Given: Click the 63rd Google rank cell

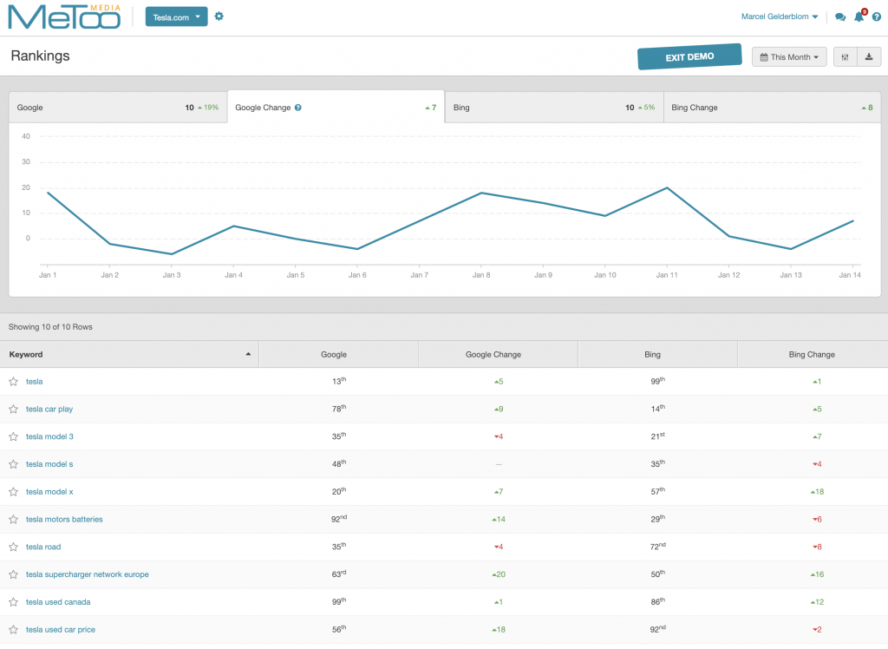Looking at the screenshot, I should coord(339,574).
